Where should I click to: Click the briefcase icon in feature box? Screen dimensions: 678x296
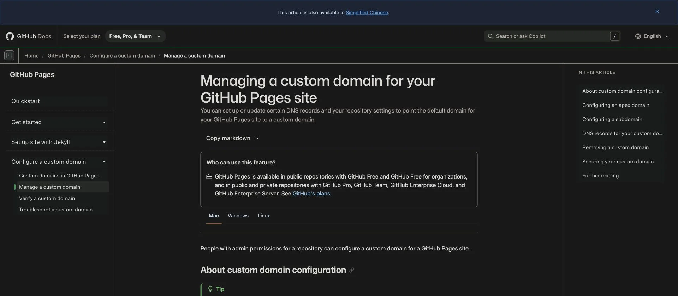(209, 176)
